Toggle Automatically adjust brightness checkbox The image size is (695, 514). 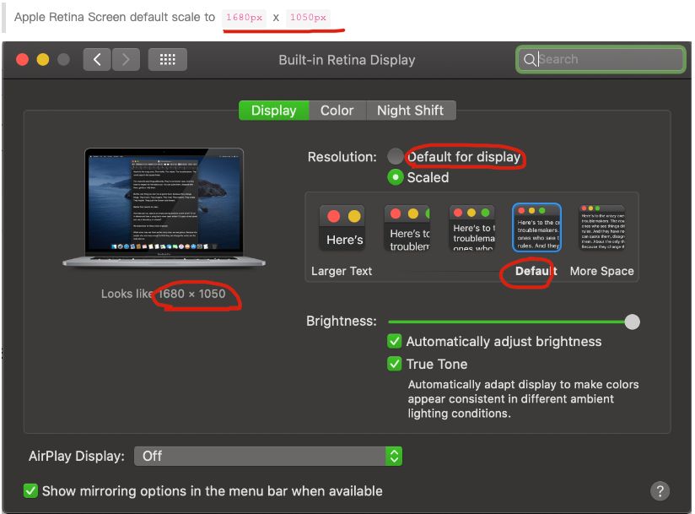(x=394, y=341)
